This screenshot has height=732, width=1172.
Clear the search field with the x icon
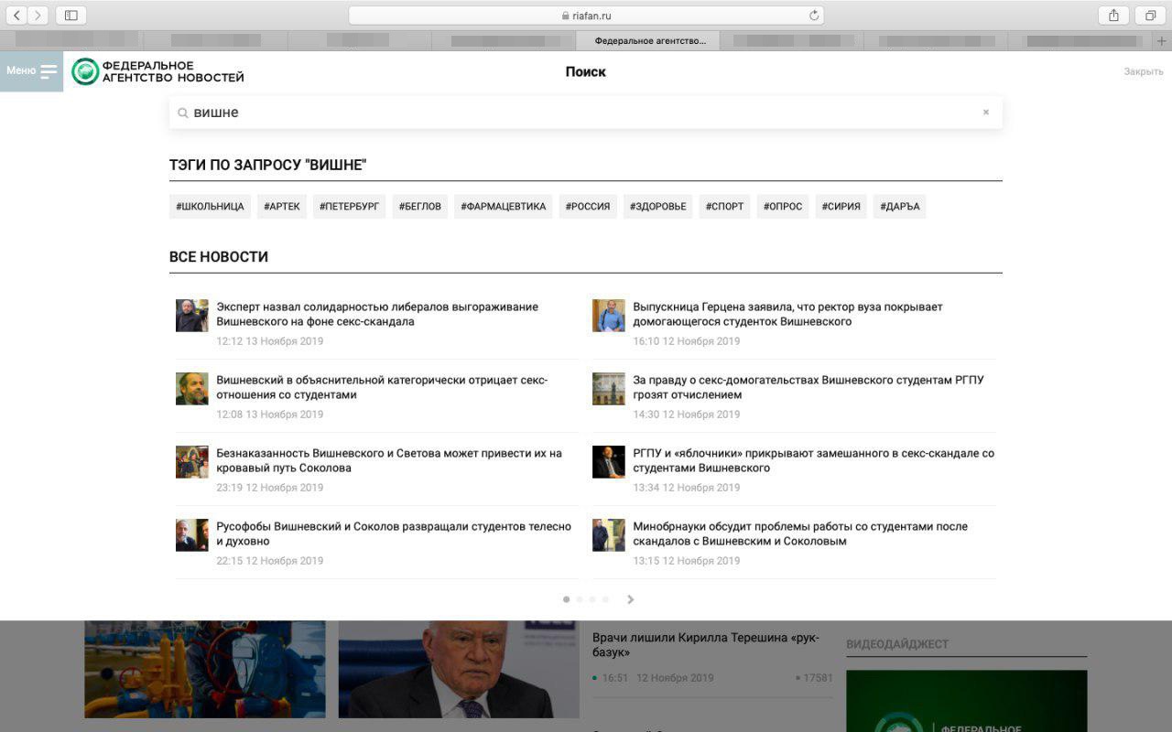[986, 113]
